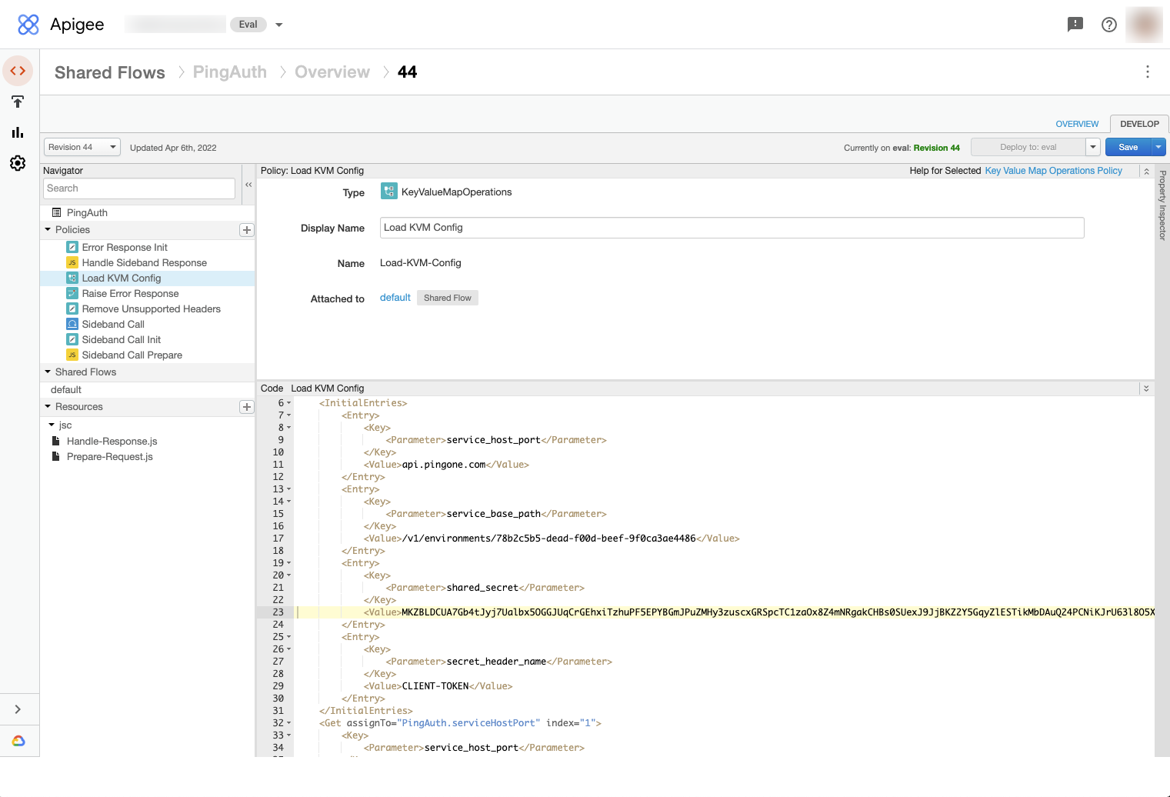
Task: Select the default shared flow
Action: [66, 390]
